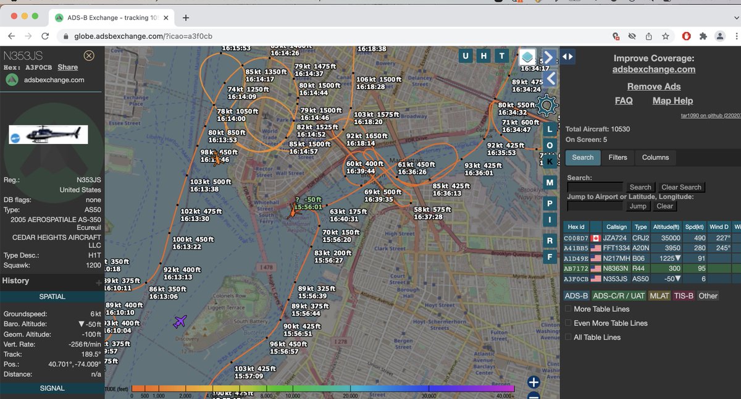Click the U map toggle button

[x=466, y=56]
